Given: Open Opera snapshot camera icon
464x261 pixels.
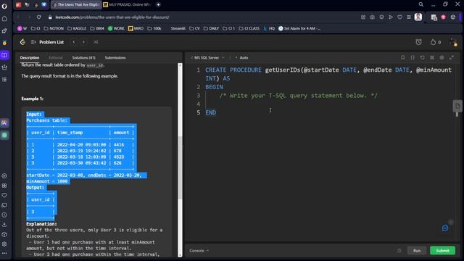Looking at the screenshot, I should 372,17.
